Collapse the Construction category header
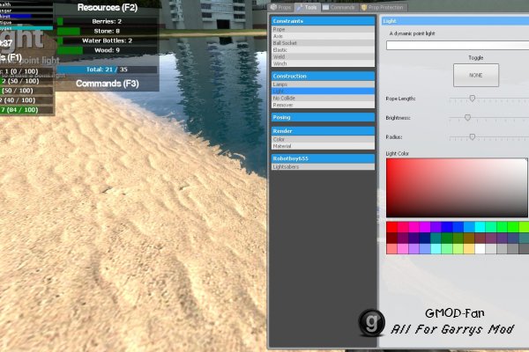This screenshot has width=529, height=352. pyautogui.click(x=323, y=77)
